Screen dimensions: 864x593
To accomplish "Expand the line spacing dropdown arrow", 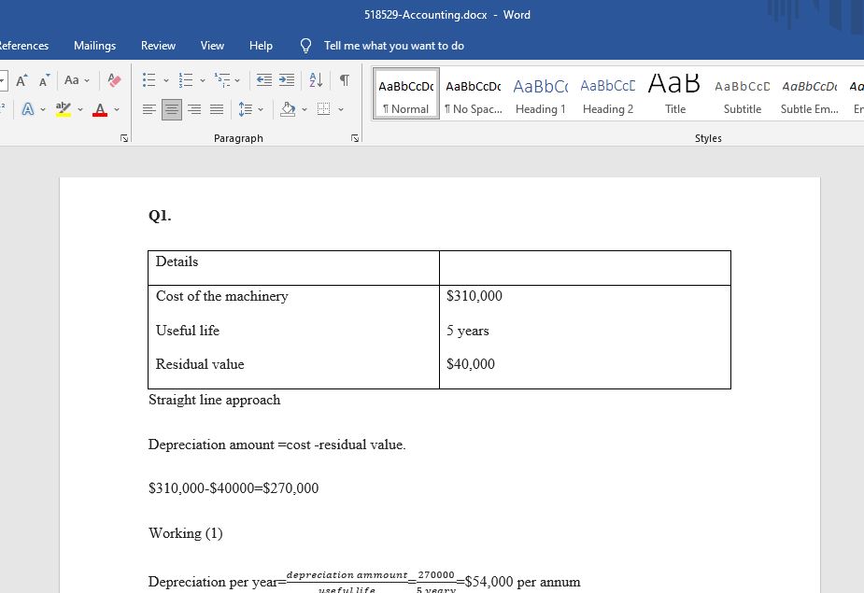I will click(261, 109).
